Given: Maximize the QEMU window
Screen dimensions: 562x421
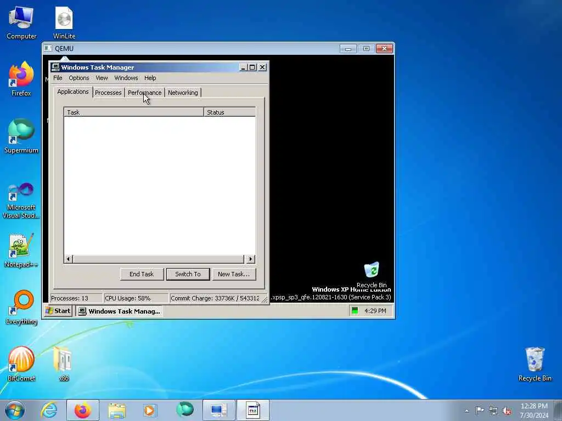Looking at the screenshot, I should pyautogui.click(x=366, y=48).
